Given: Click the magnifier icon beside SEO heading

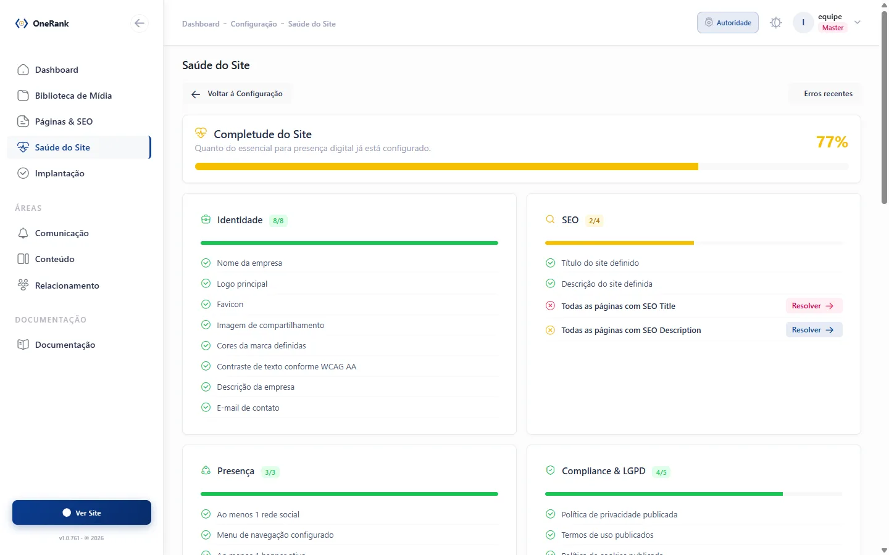Looking at the screenshot, I should click(x=550, y=220).
